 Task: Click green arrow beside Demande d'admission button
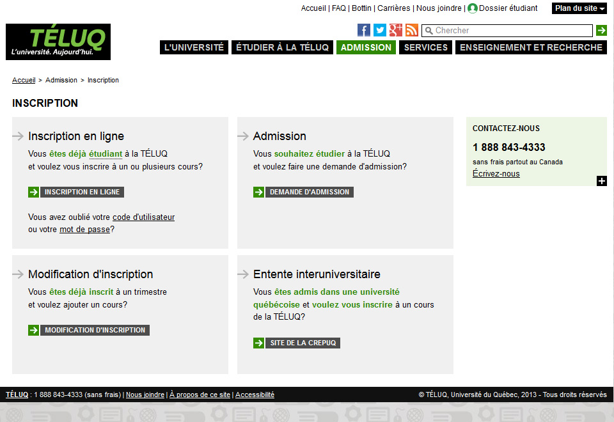[x=258, y=192]
